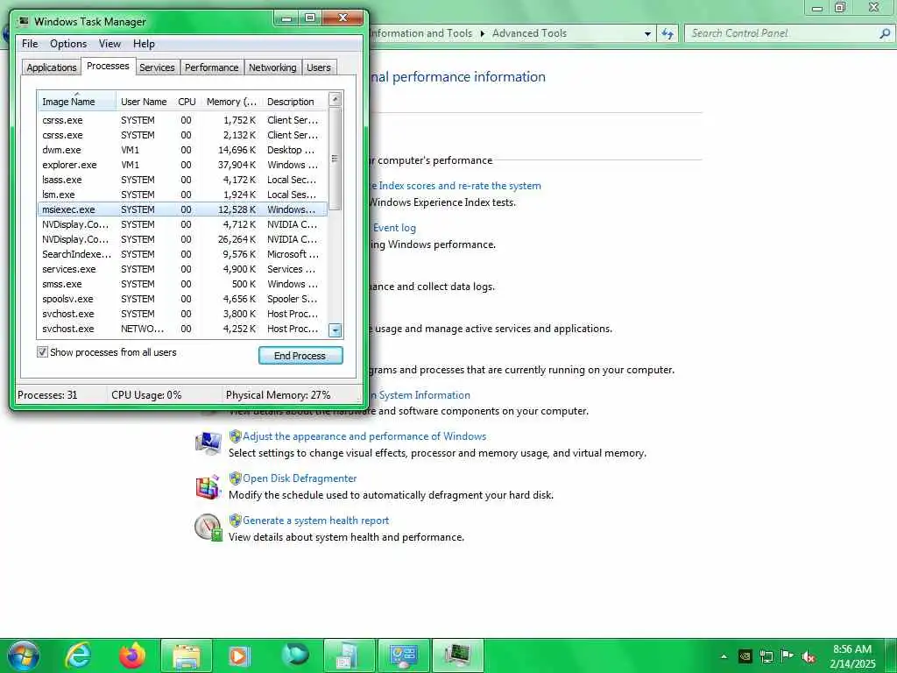Click shield icon beside Open Disk Defragmenter
Image resolution: width=897 pixels, height=673 pixels.
tap(235, 478)
